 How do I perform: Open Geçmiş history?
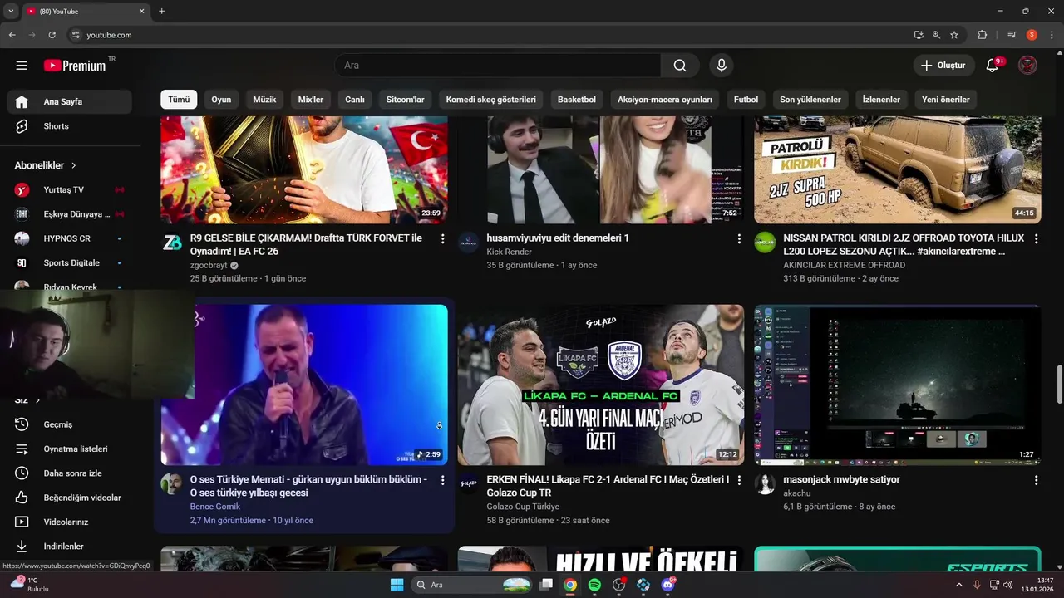pyautogui.click(x=70, y=424)
